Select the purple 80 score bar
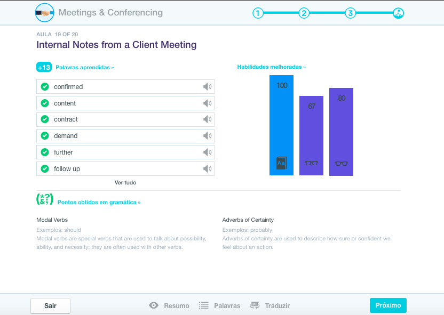 pyautogui.click(x=341, y=132)
